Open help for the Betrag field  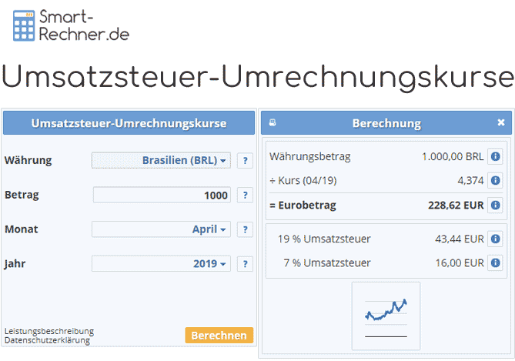coord(245,195)
